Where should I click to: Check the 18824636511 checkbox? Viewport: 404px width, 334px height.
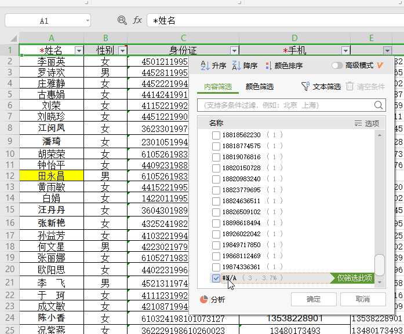pos(216,201)
